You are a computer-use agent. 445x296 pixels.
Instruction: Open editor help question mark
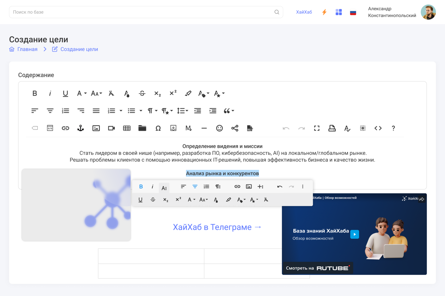[393, 128]
